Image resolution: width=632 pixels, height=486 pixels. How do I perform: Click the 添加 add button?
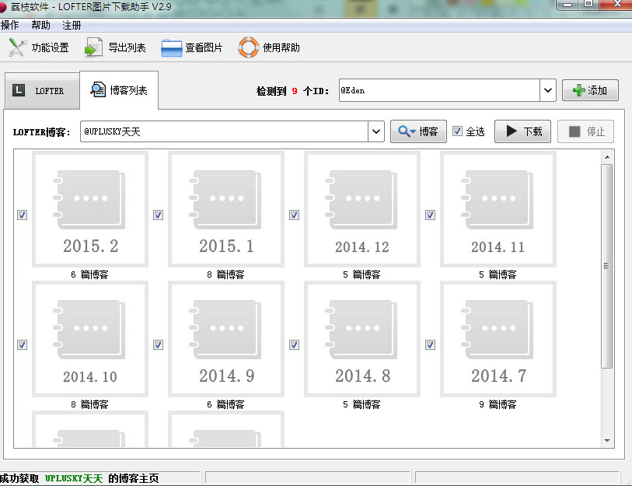590,90
